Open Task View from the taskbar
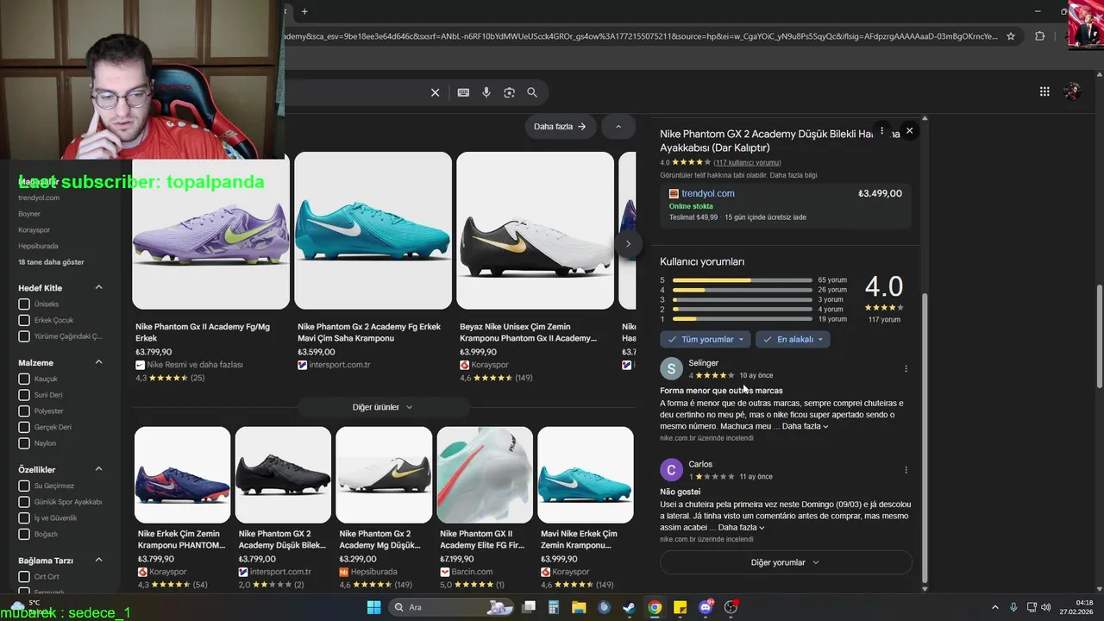Viewport: 1104px width, 621px height. pyautogui.click(x=528, y=607)
